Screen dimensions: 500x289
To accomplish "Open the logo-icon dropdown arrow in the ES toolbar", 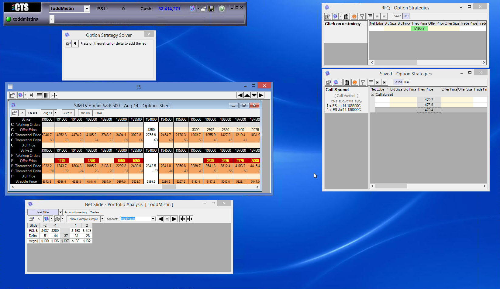I will (25, 95).
